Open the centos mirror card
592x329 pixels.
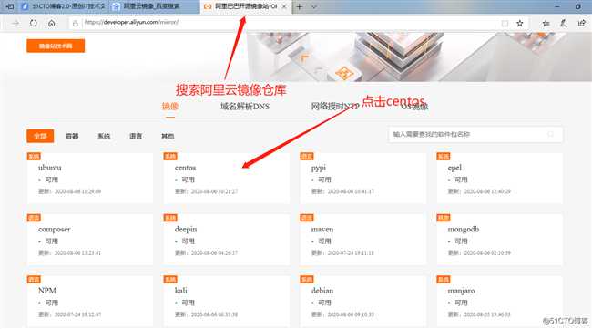[x=227, y=178]
